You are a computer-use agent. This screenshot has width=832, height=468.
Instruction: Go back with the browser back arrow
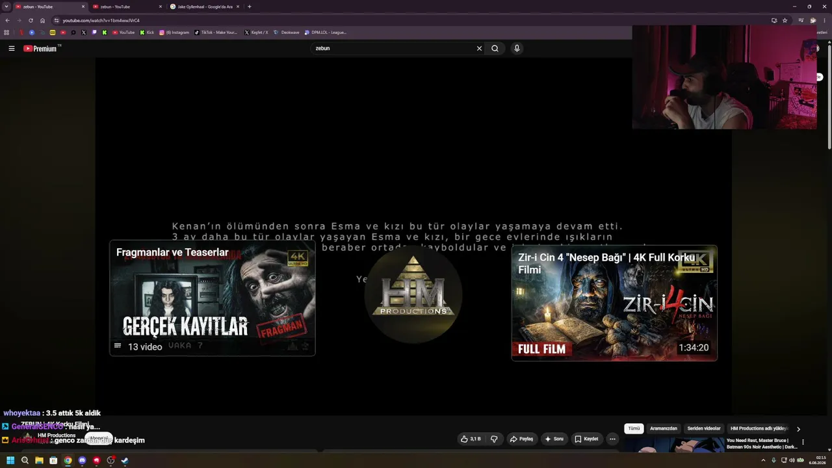(x=7, y=20)
